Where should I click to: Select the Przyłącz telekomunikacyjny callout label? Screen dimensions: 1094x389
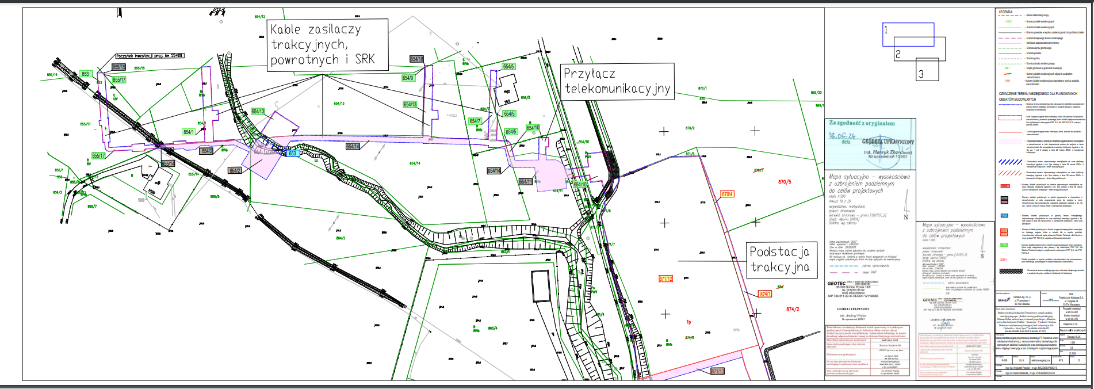tap(617, 81)
